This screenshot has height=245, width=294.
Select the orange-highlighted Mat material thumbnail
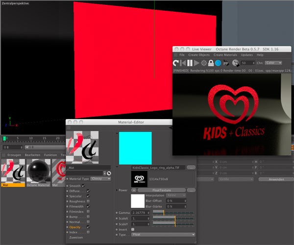[x=13, y=173]
